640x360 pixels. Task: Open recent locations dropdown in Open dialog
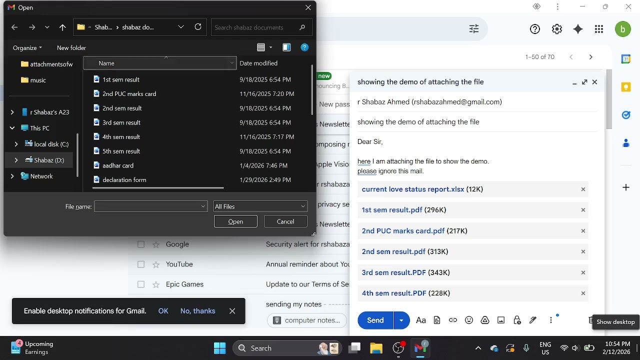point(47,27)
